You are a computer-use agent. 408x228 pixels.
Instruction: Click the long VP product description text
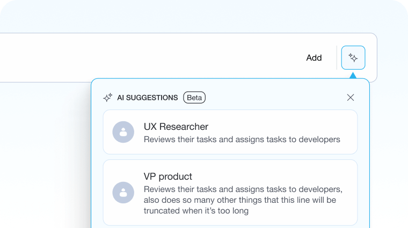[x=242, y=201]
